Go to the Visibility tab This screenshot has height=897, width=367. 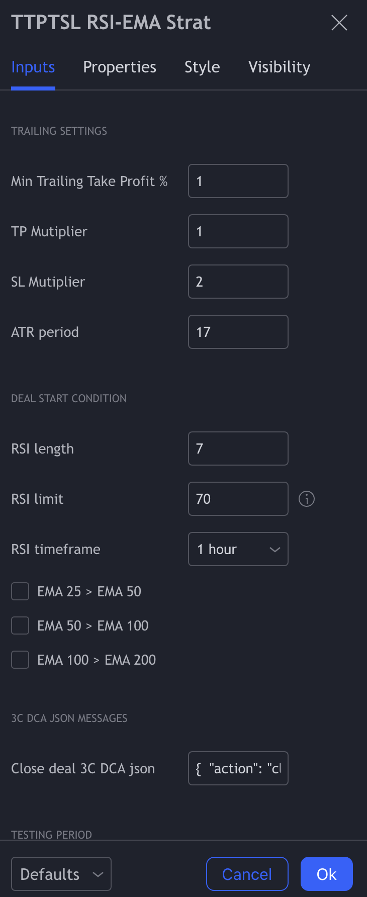point(279,67)
